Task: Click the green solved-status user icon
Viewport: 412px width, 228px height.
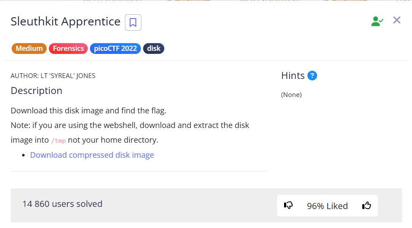Action: pyautogui.click(x=377, y=21)
